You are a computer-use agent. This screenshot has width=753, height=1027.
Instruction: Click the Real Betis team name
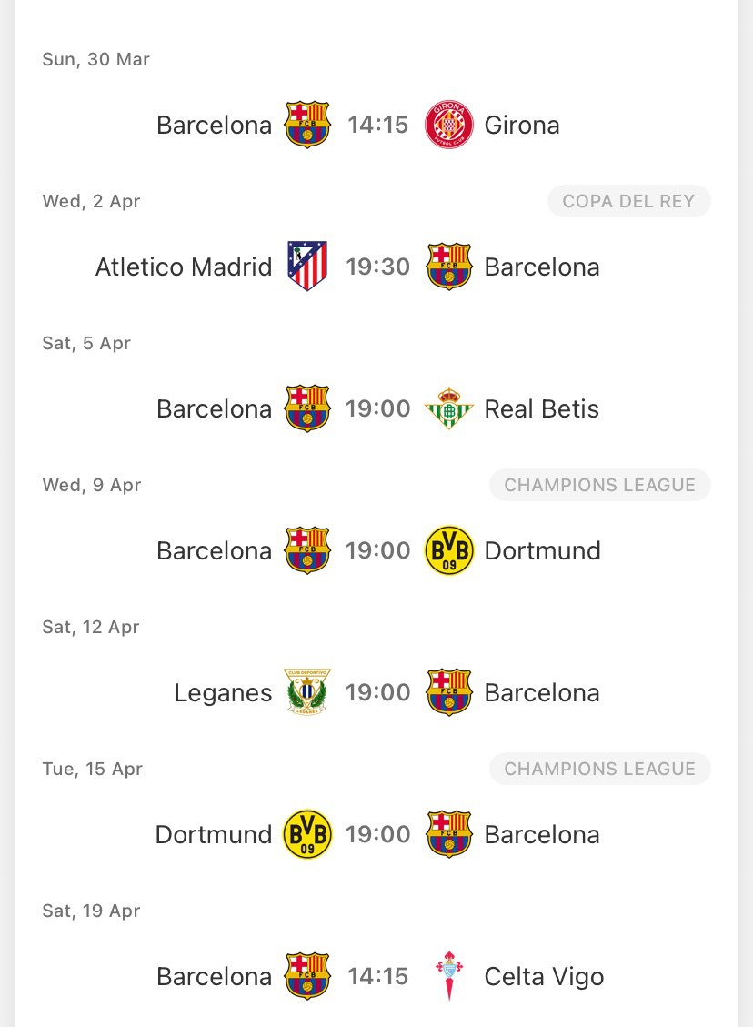pyautogui.click(x=541, y=408)
